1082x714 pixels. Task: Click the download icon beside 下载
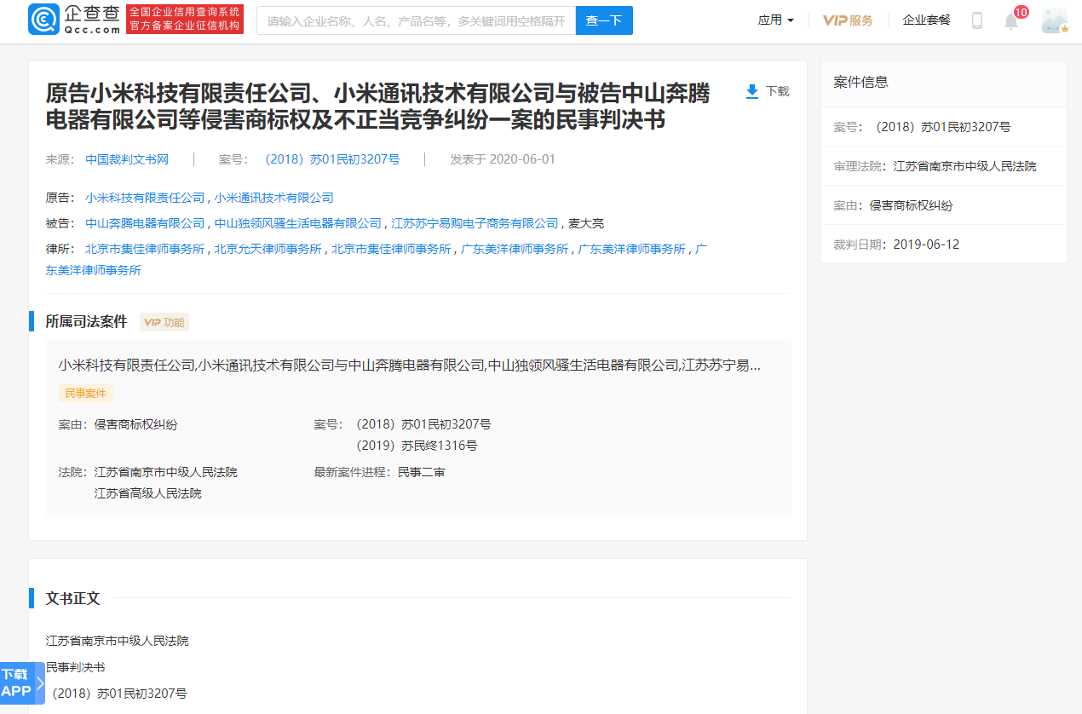(x=751, y=90)
